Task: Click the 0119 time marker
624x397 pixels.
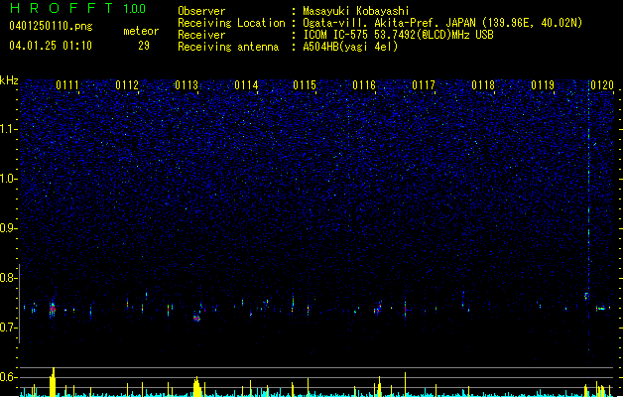Action: [543, 85]
